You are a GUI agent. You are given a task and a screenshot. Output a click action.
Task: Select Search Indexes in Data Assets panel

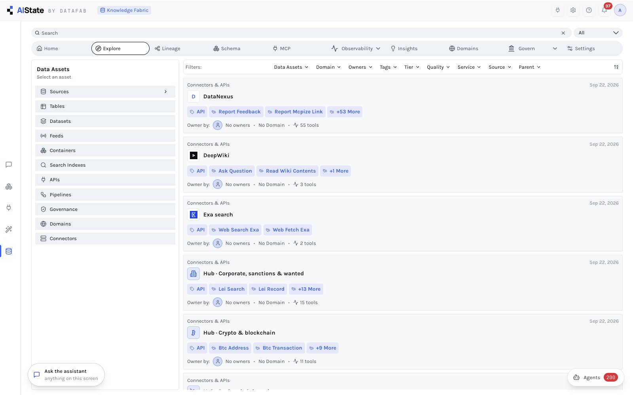pyautogui.click(x=105, y=165)
